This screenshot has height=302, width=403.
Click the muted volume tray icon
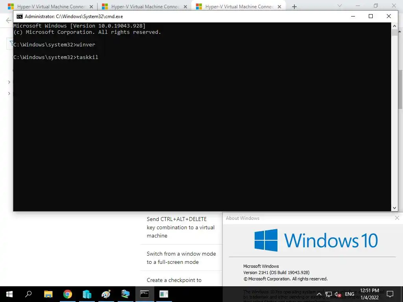[x=338, y=294]
